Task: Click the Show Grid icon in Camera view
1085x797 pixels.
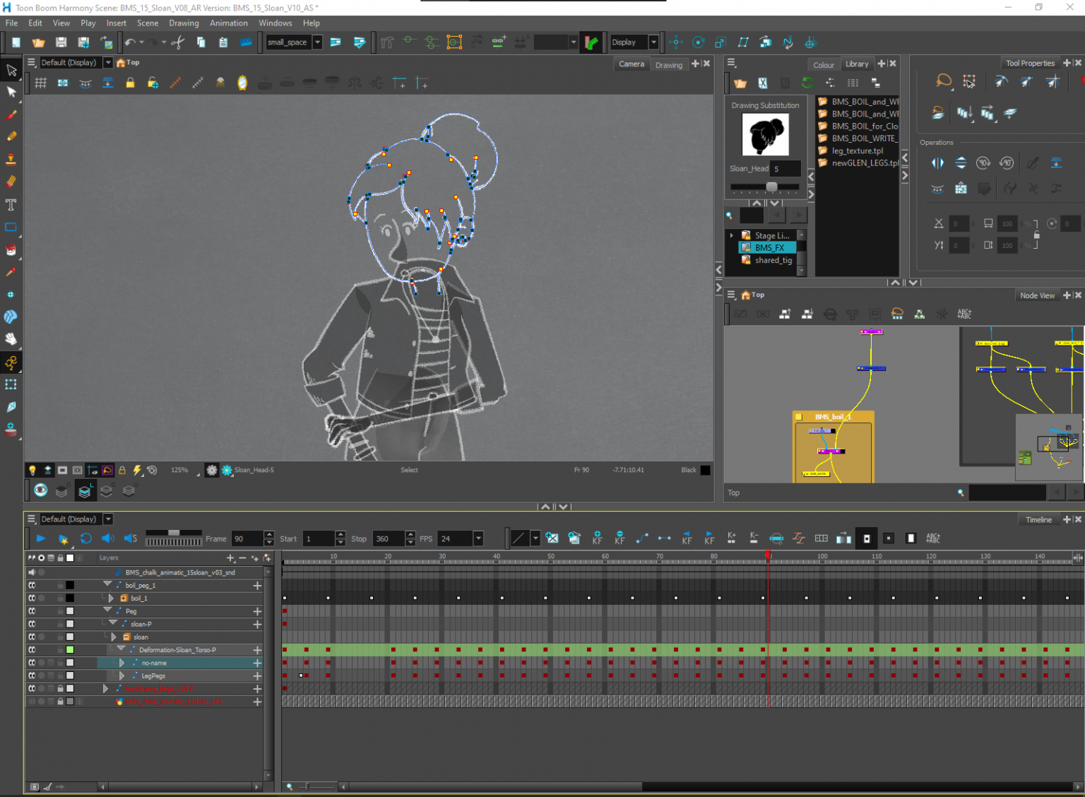Action: 41,83
